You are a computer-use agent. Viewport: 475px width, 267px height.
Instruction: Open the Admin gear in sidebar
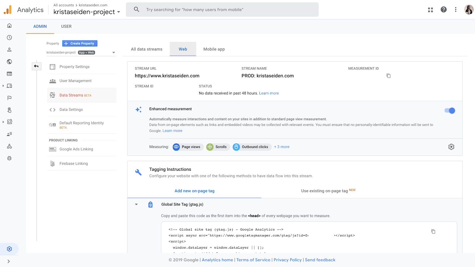pos(9,249)
